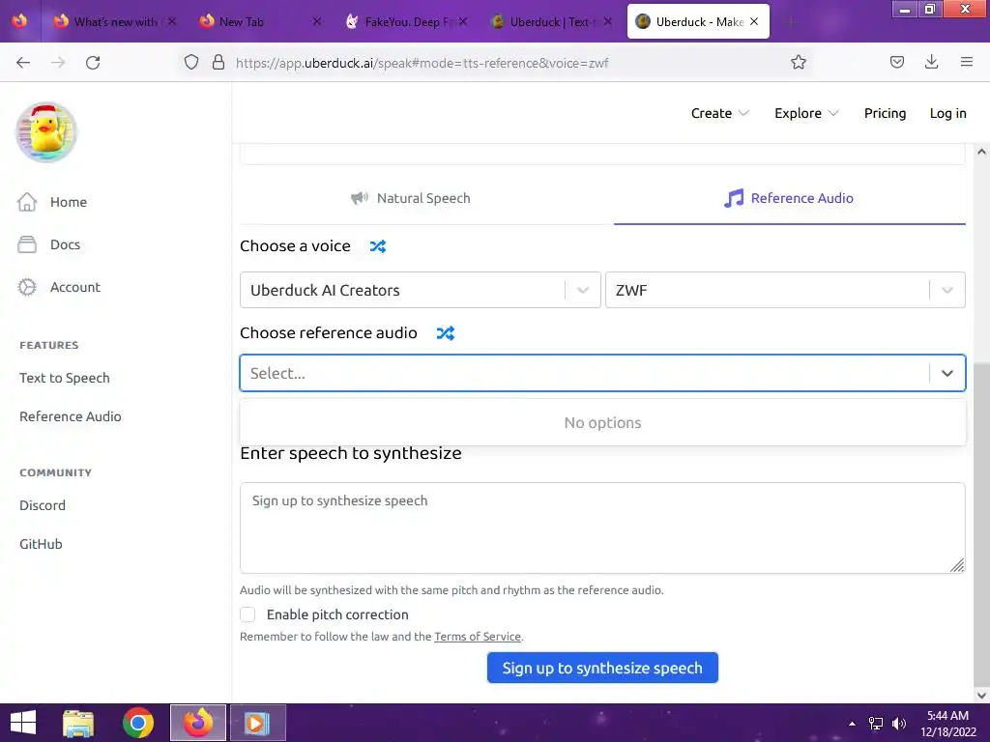Image resolution: width=990 pixels, height=742 pixels.
Task: Open the Terms of Service link
Action: (478, 637)
